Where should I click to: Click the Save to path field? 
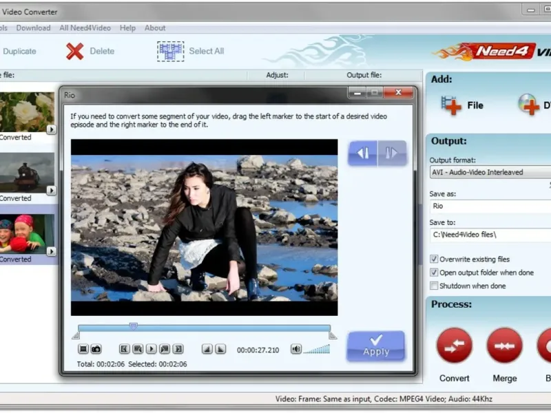tap(490, 235)
